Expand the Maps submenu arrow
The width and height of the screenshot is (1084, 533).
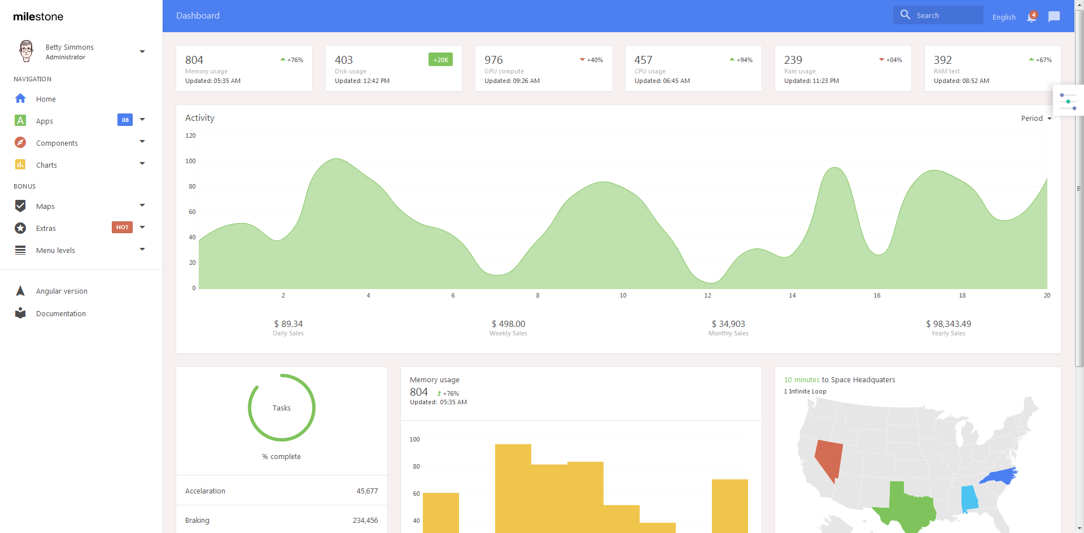142,205
